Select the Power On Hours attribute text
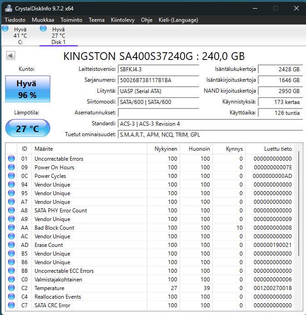306x315 pixels. [x=54, y=167]
